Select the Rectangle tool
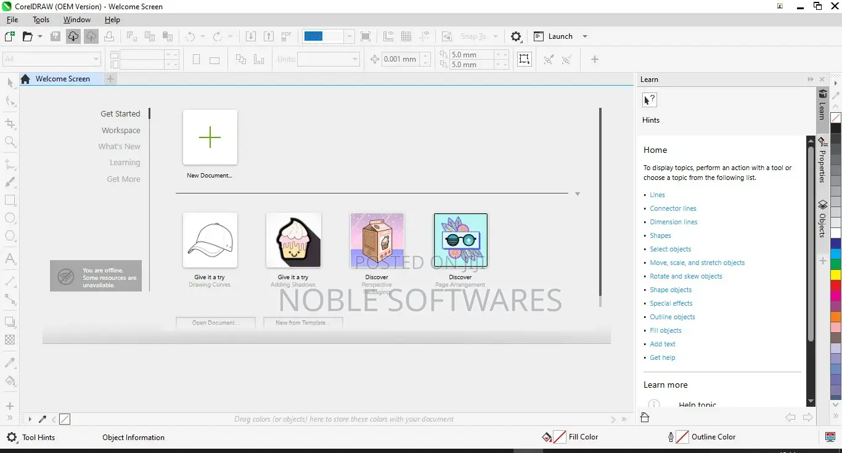The width and height of the screenshot is (842, 453). click(x=10, y=200)
